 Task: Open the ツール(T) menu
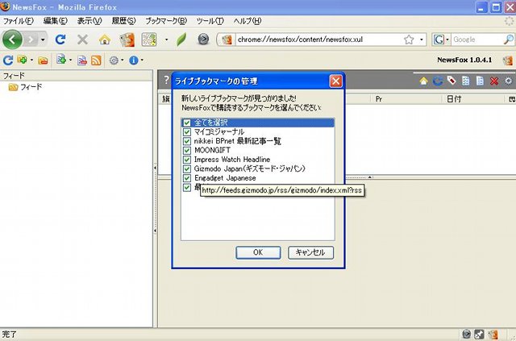(210, 21)
